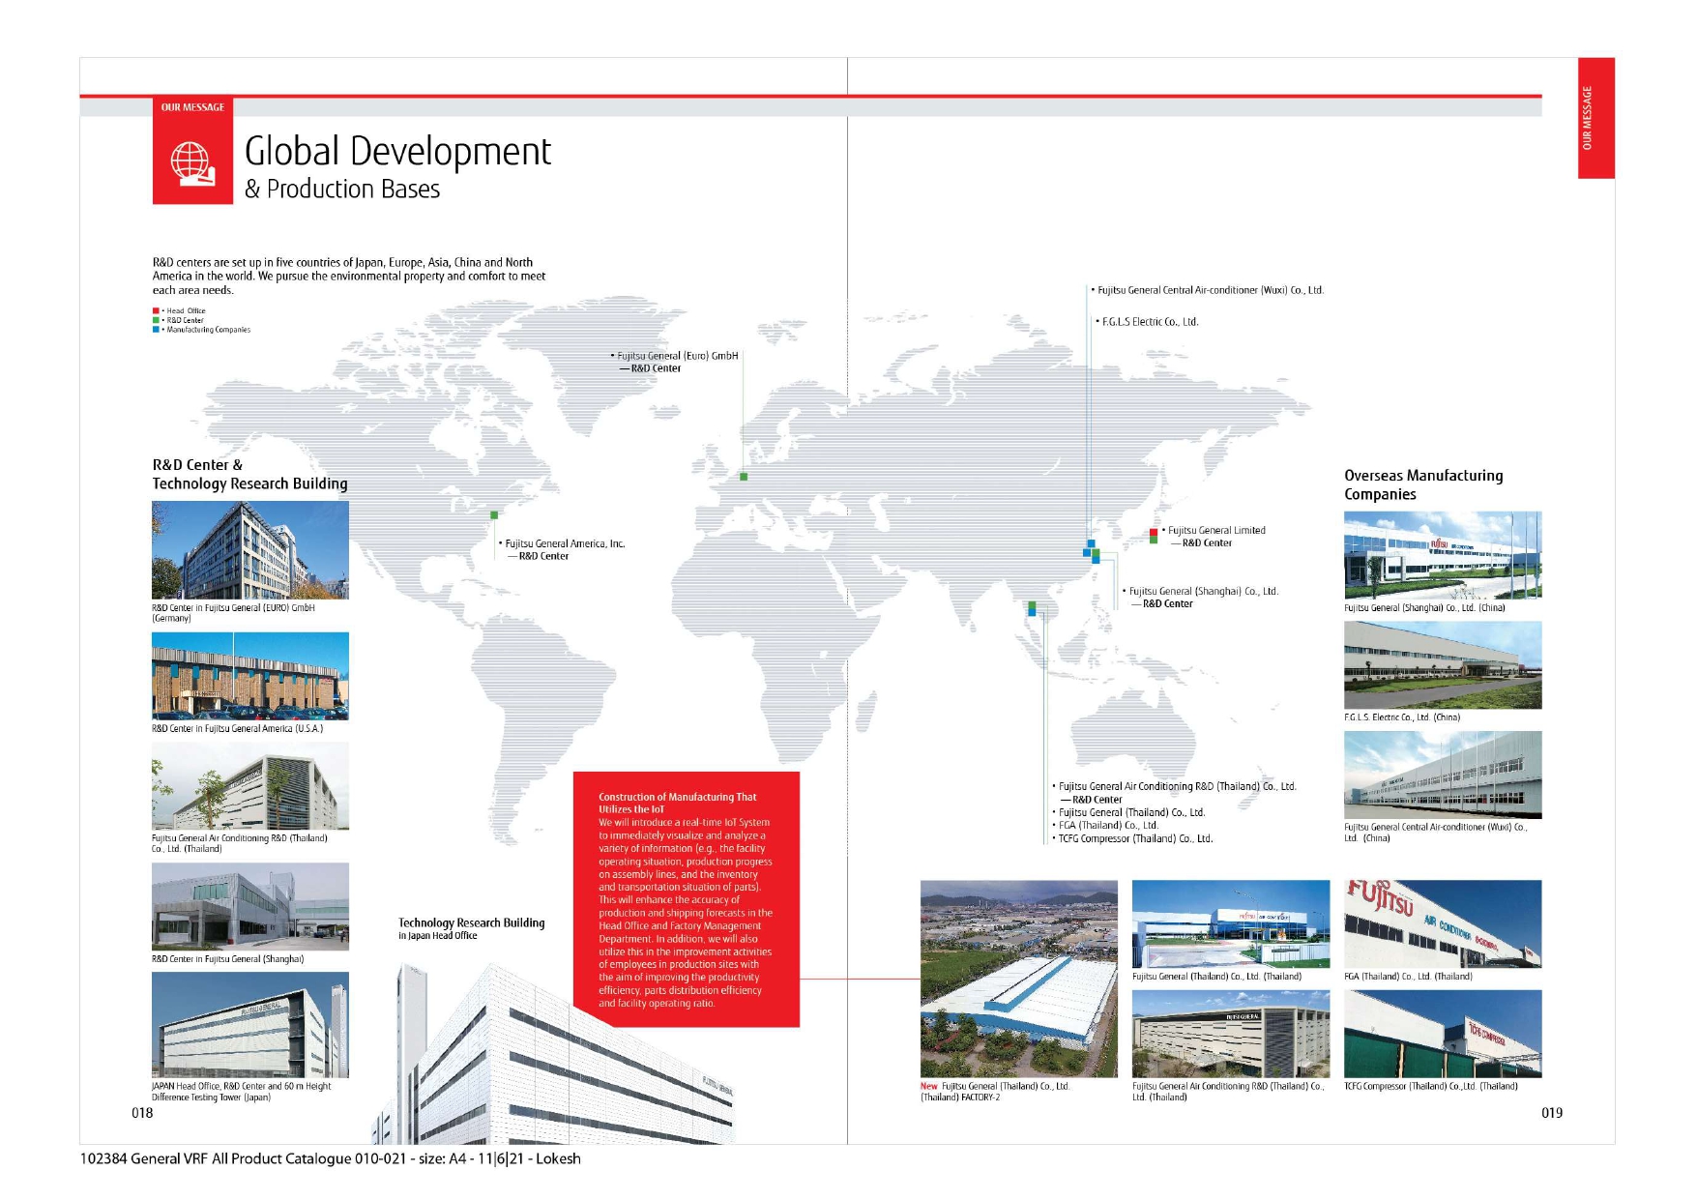This screenshot has height=1200, width=1697.
Task: Click the "Fujitsu General Limited" map label
Action: coord(1216,530)
